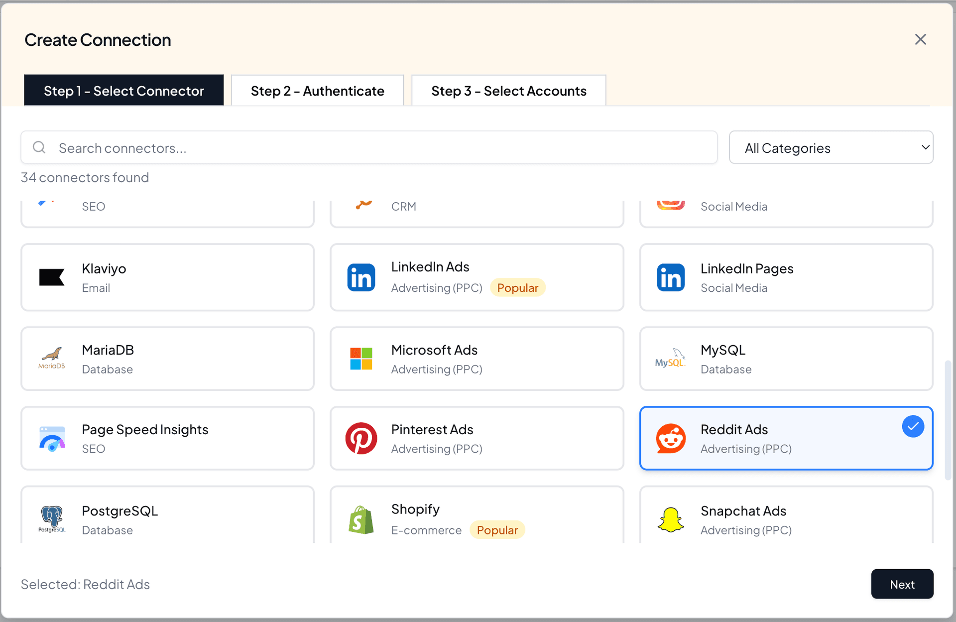Image resolution: width=956 pixels, height=622 pixels.
Task: Select the PostgreSQL connector name
Action: pyautogui.click(x=120, y=511)
